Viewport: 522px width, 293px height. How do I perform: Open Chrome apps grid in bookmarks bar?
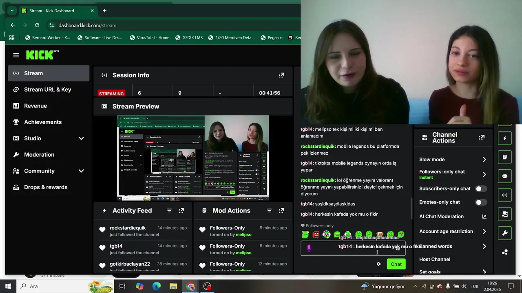click(12, 37)
